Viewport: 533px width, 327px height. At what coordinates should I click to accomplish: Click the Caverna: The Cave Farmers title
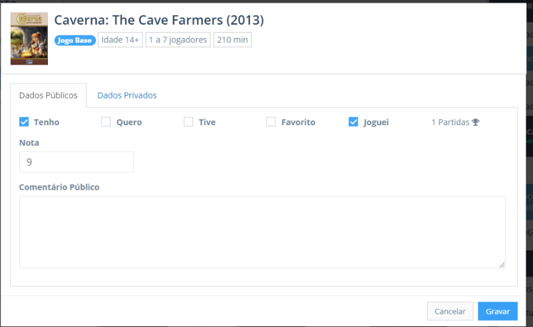[159, 21]
